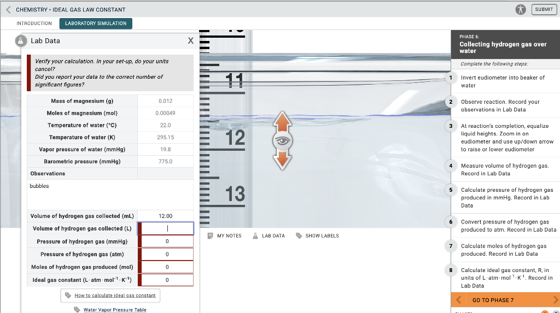Raise eudiometer with the up arrow
560x313 pixels.
tap(283, 122)
